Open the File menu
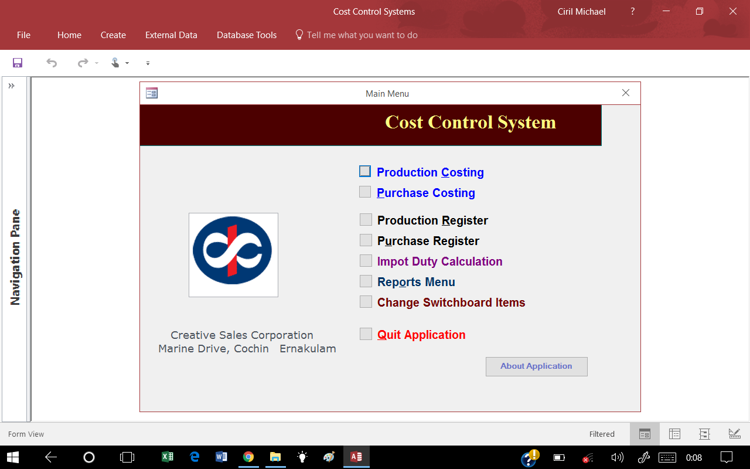 coord(23,35)
